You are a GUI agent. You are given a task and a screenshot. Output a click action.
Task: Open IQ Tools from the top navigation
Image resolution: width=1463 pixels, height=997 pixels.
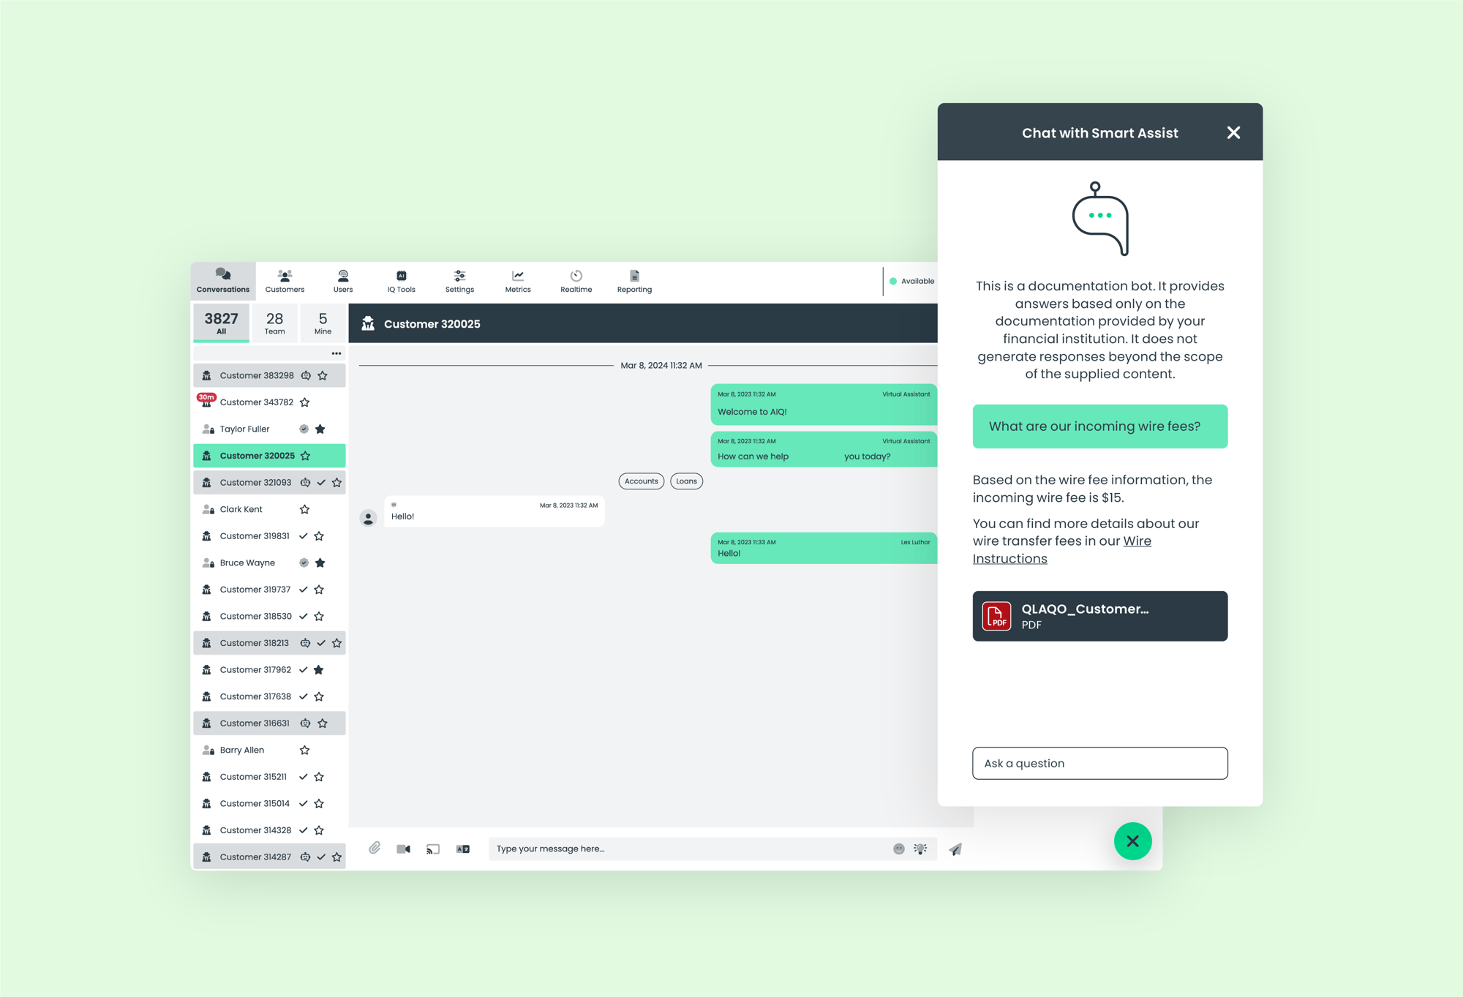click(401, 281)
